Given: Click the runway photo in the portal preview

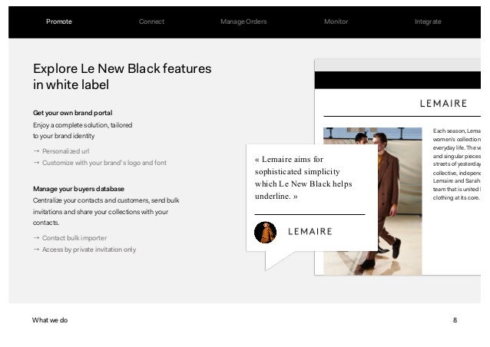Looking at the screenshot, I should 400,201.
